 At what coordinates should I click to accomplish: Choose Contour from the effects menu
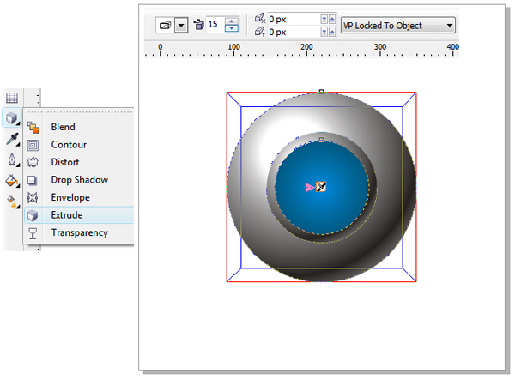click(x=69, y=145)
